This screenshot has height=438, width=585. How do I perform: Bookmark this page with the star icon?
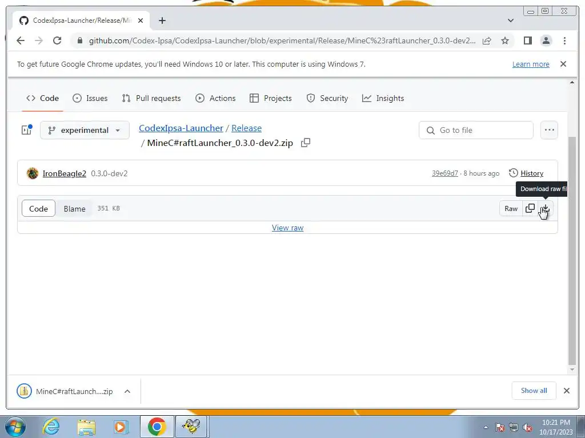[505, 40]
